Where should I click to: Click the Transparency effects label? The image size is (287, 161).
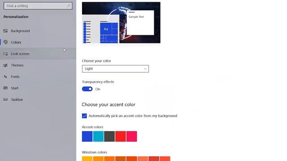point(98,82)
